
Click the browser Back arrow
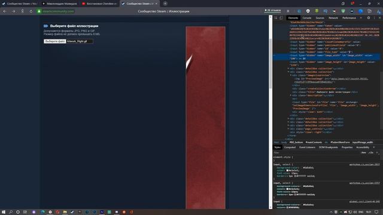(5, 11)
